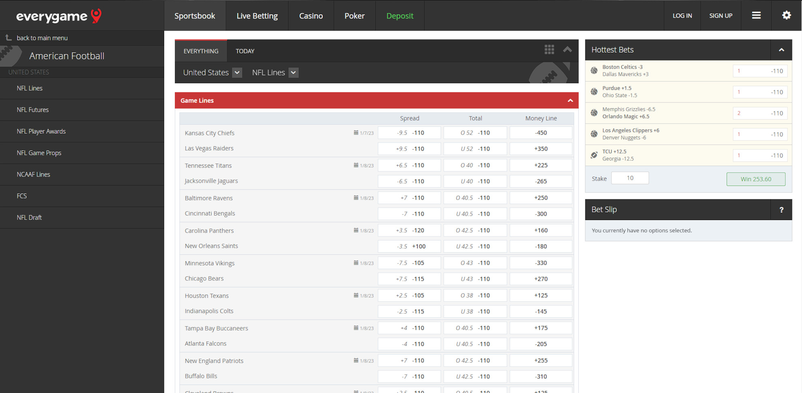Click basketball icon beside Purdue bet
The image size is (802, 393).
pyautogui.click(x=594, y=92)
